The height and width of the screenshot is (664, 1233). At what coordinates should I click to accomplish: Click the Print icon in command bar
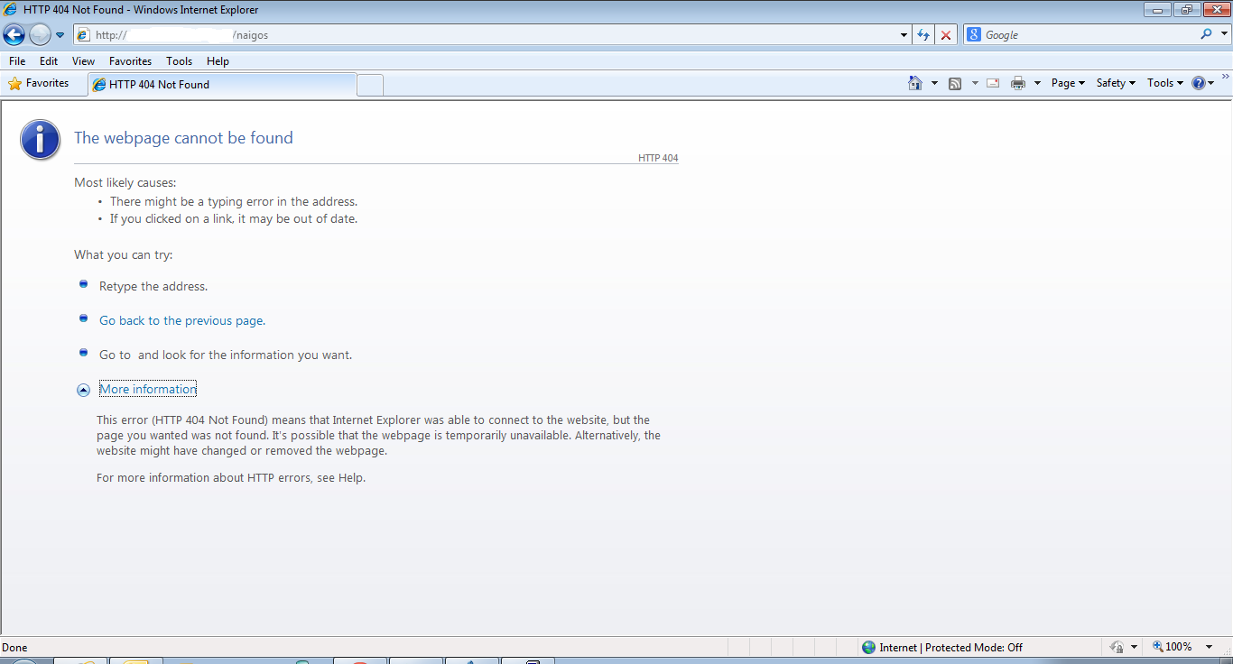pyautogui.click(x=1018, y=83)
